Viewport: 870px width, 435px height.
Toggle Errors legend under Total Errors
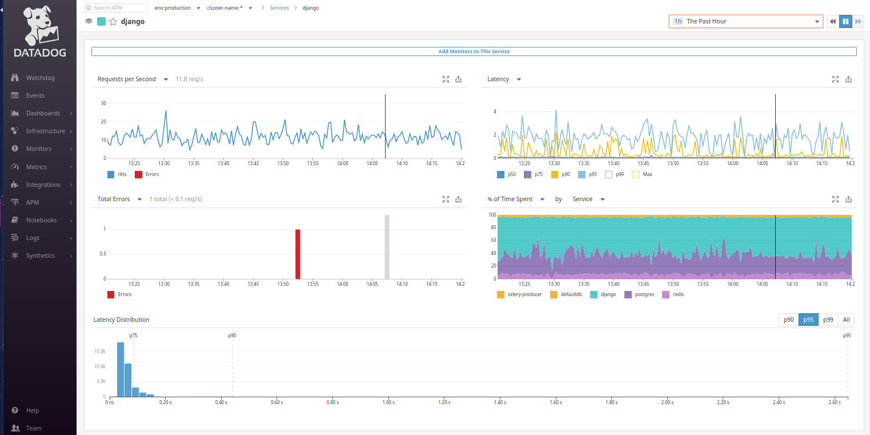click(x=119, y=294)
